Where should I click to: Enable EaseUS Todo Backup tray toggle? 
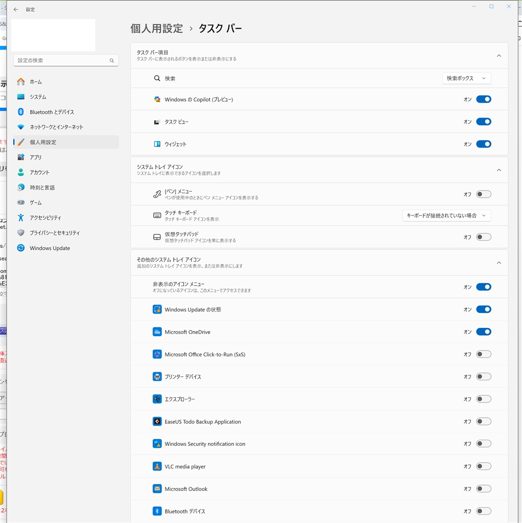tap(484, 421)
